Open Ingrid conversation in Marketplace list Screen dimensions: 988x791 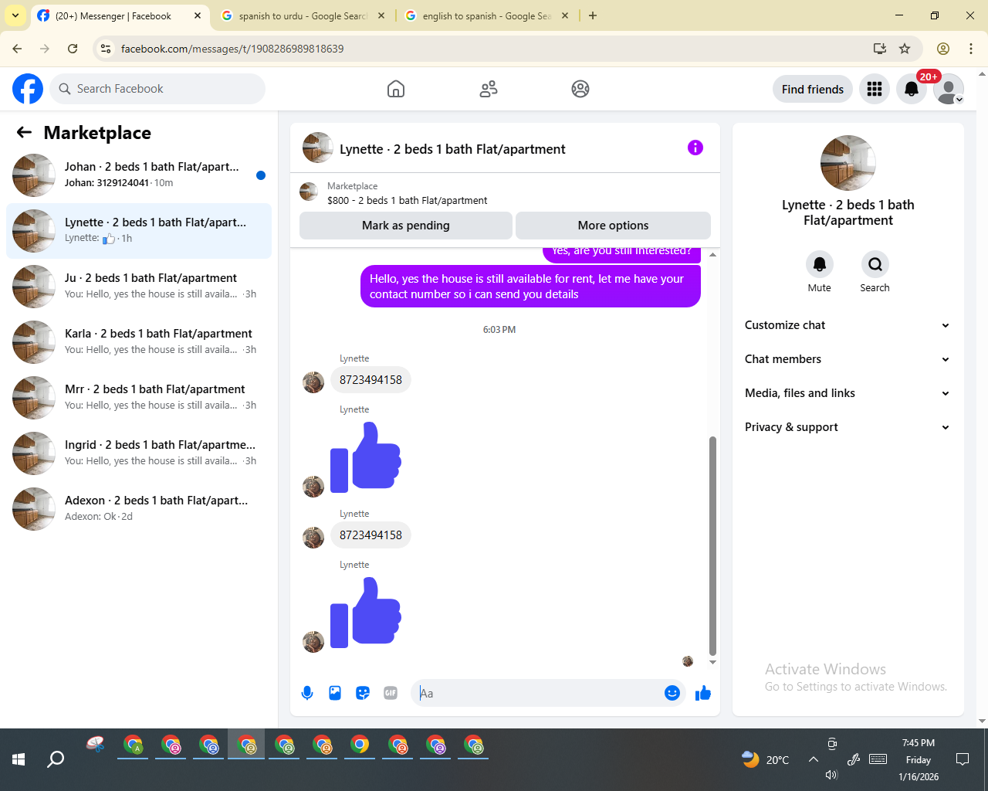point(139,453)
